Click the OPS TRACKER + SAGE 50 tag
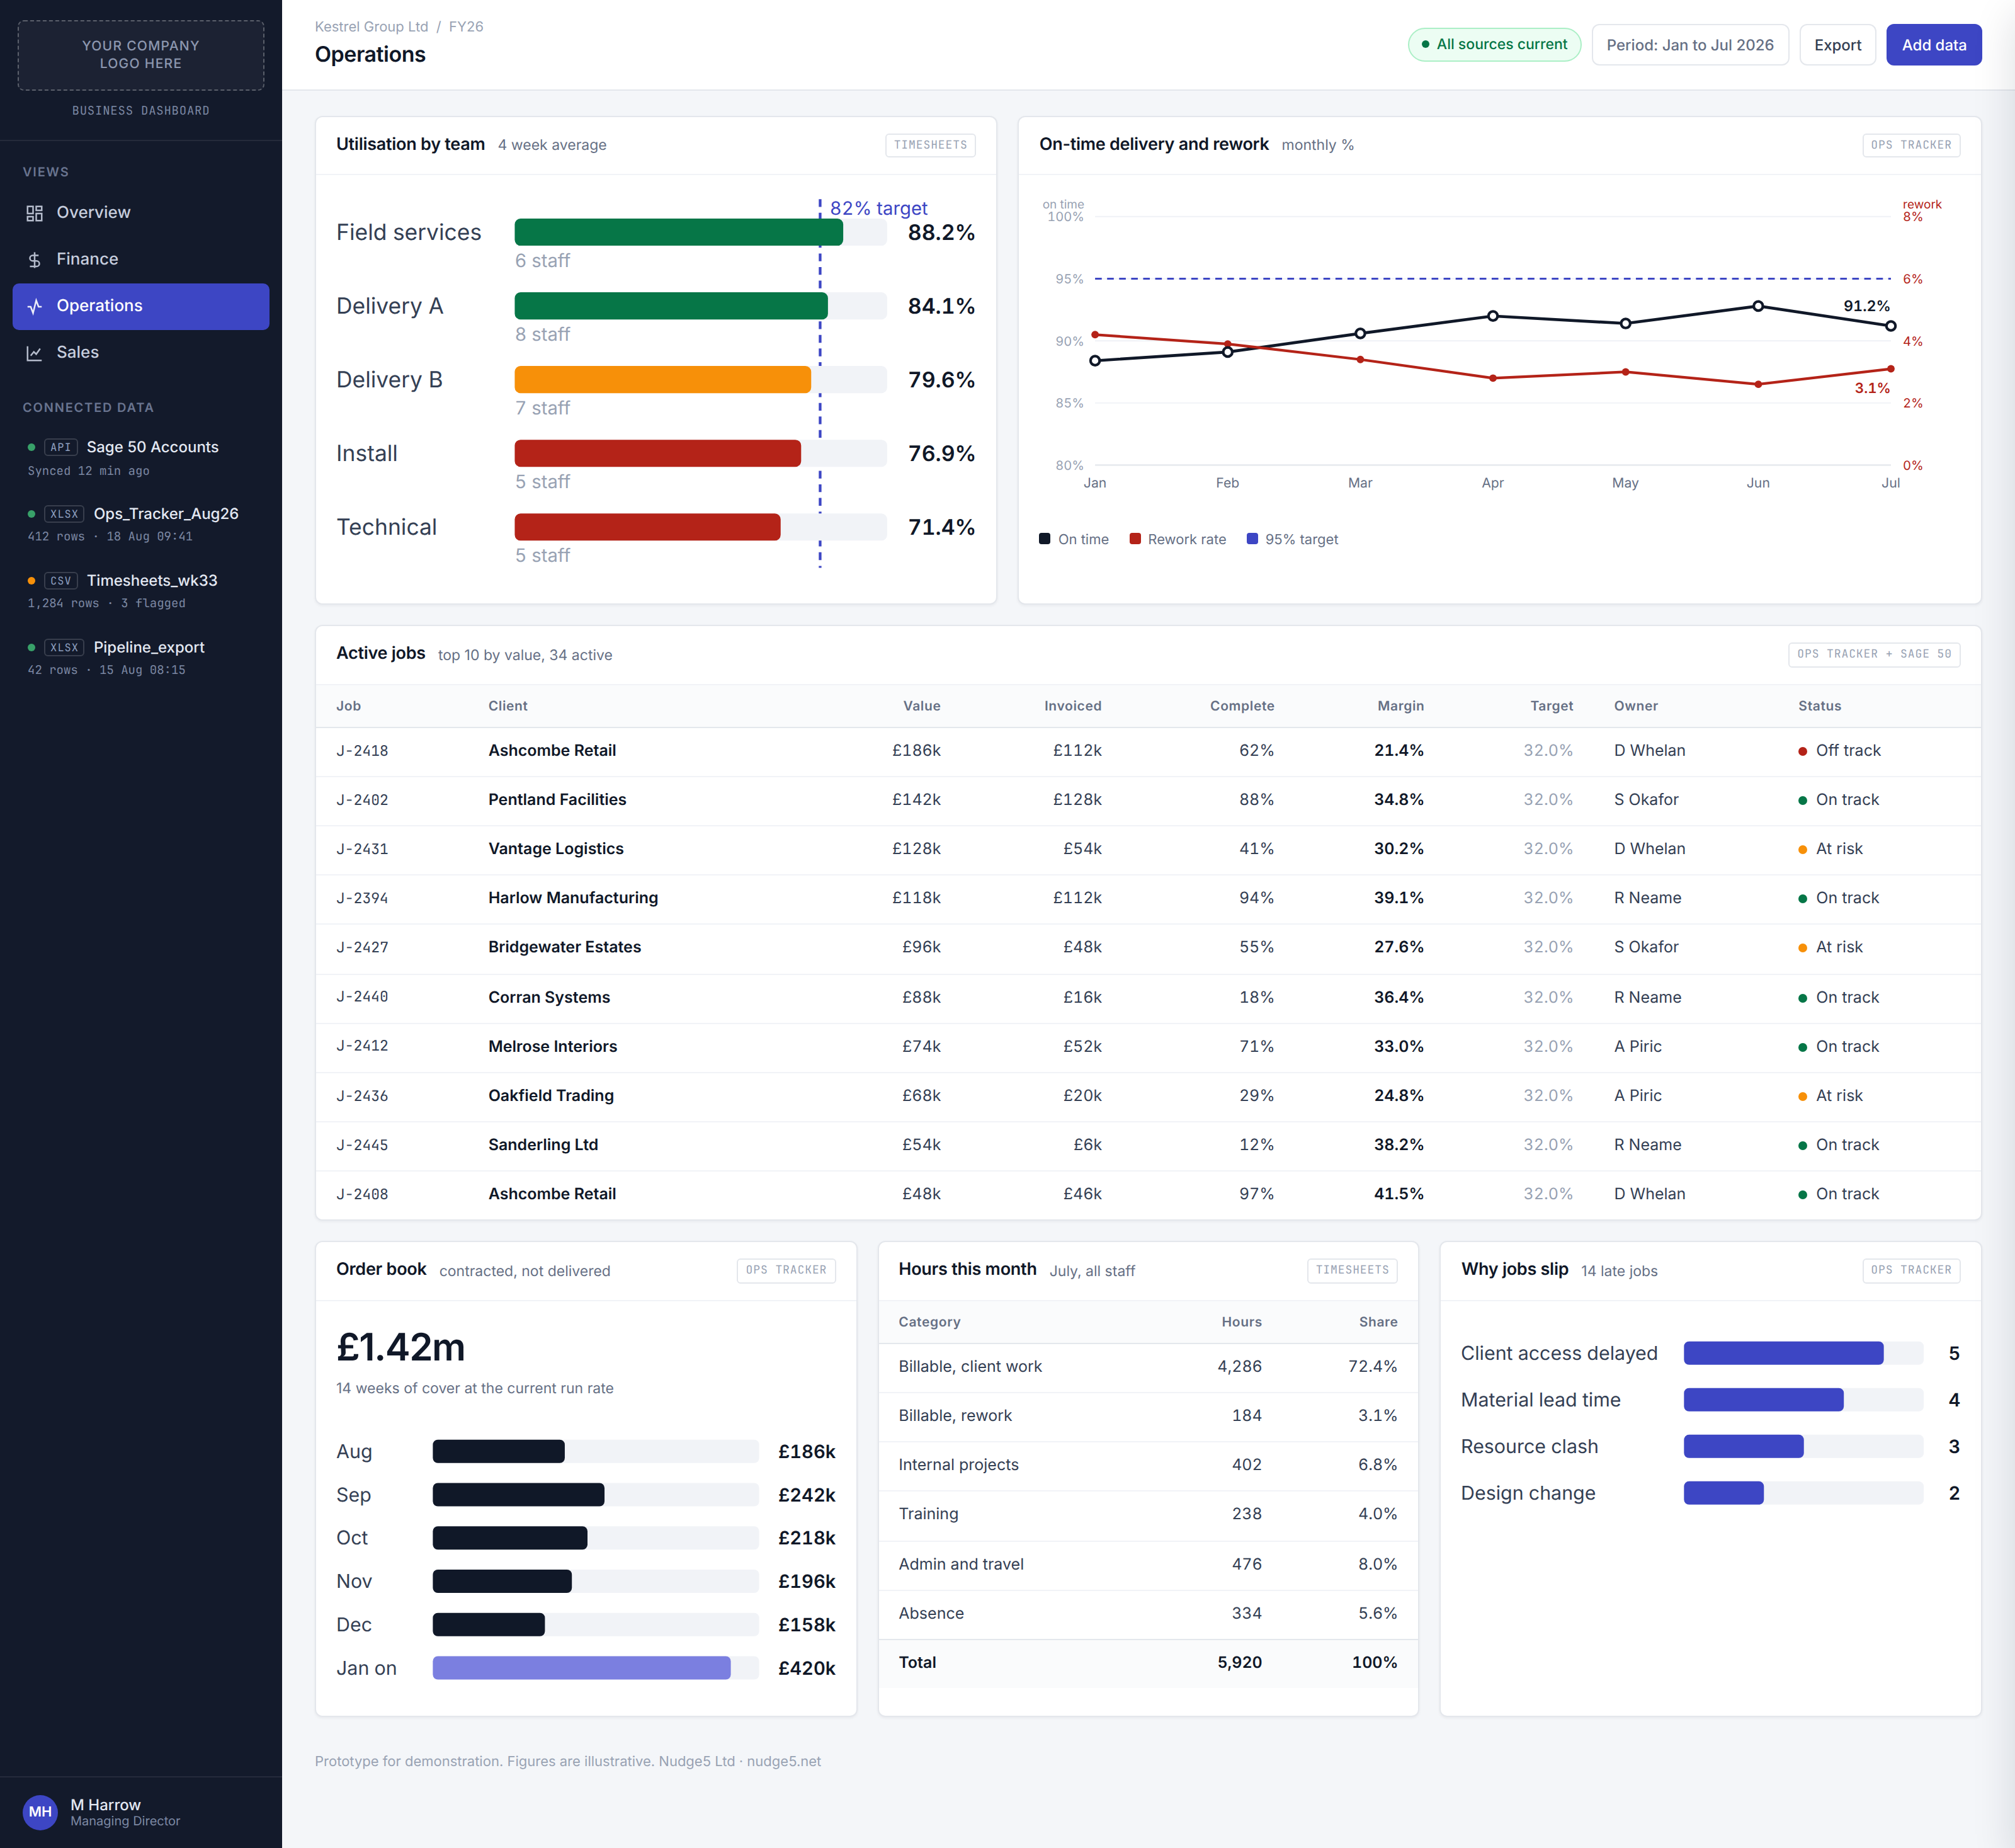Screen dimensions: 2015x1848 click(x=1873, y=654)
